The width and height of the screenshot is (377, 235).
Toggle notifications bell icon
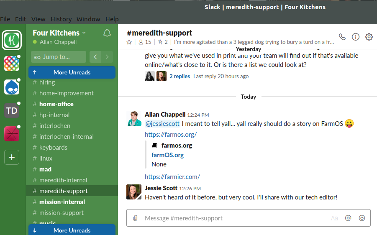(107, 33)
